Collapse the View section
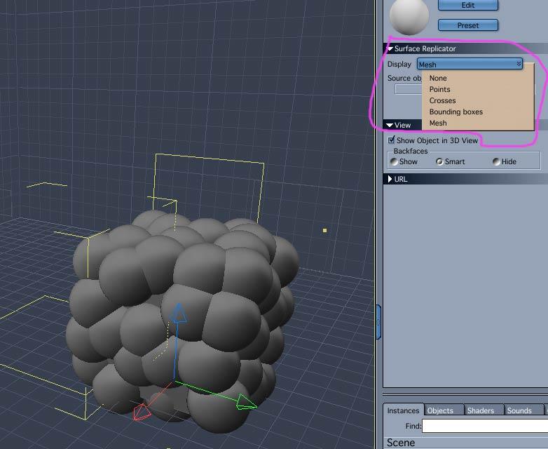 pos(390,126)
